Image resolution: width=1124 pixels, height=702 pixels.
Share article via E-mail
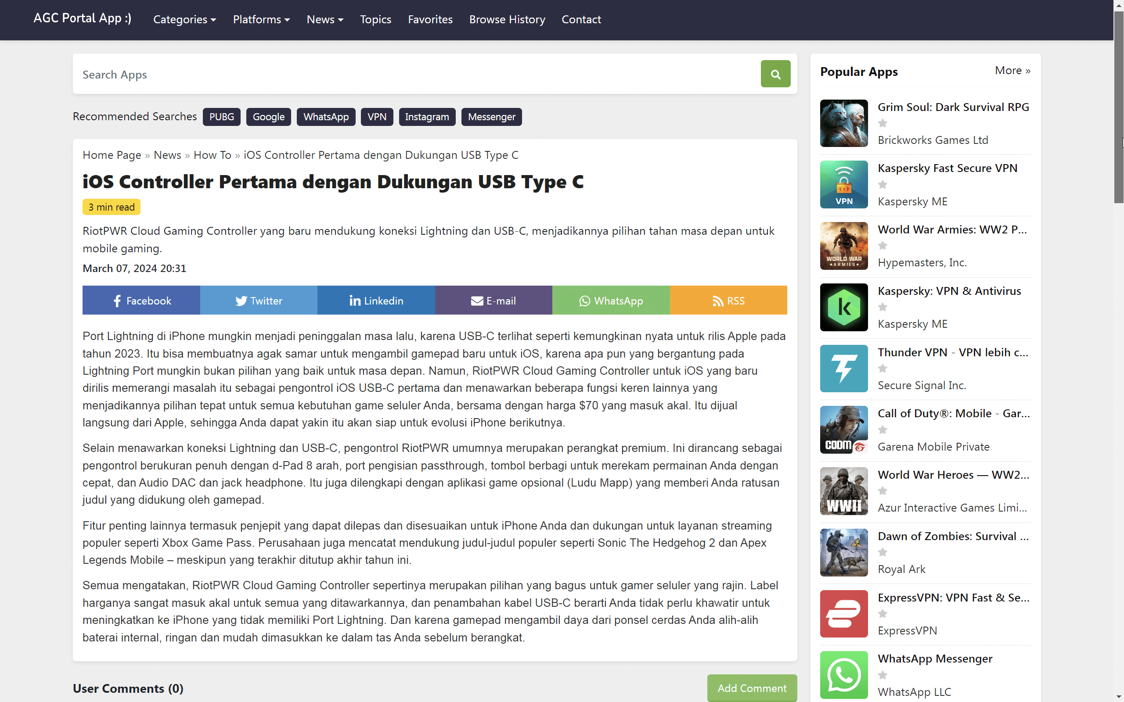point(494,301)
